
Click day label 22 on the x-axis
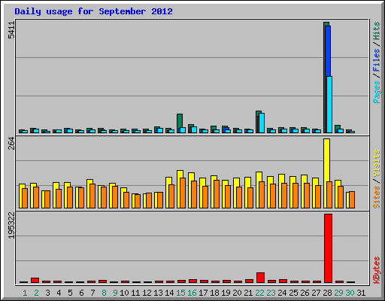259,293
